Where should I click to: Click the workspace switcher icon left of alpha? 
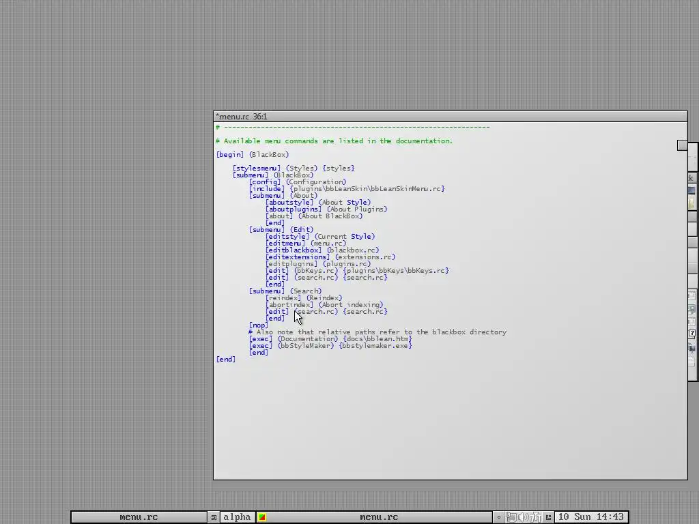[214, 517]
